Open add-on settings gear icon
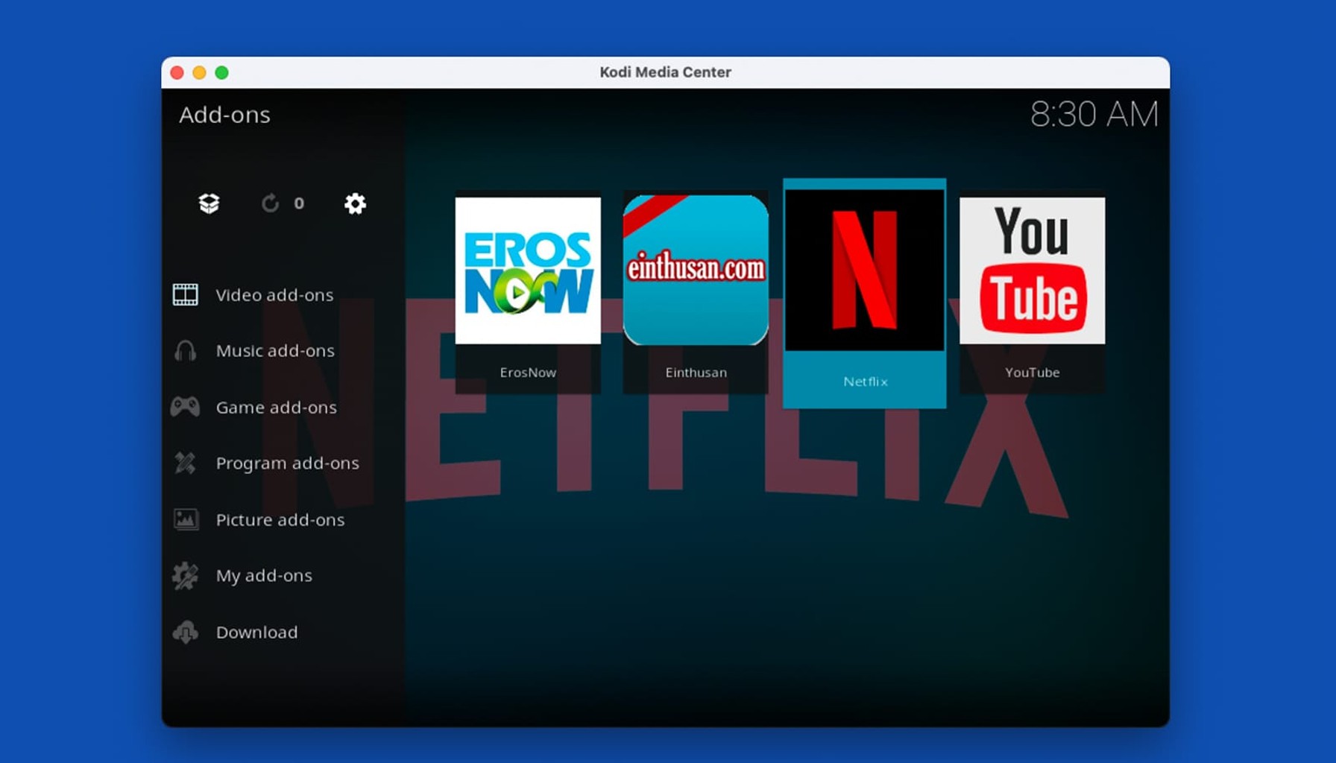 coord(355,203)
